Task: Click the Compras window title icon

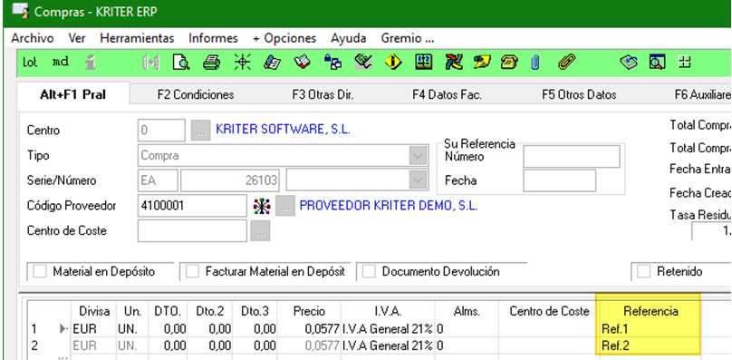Action: point(20,10)
